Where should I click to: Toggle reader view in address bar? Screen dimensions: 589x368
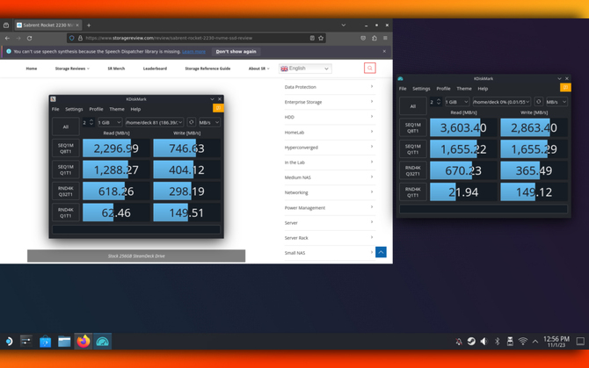coord(312,38)
